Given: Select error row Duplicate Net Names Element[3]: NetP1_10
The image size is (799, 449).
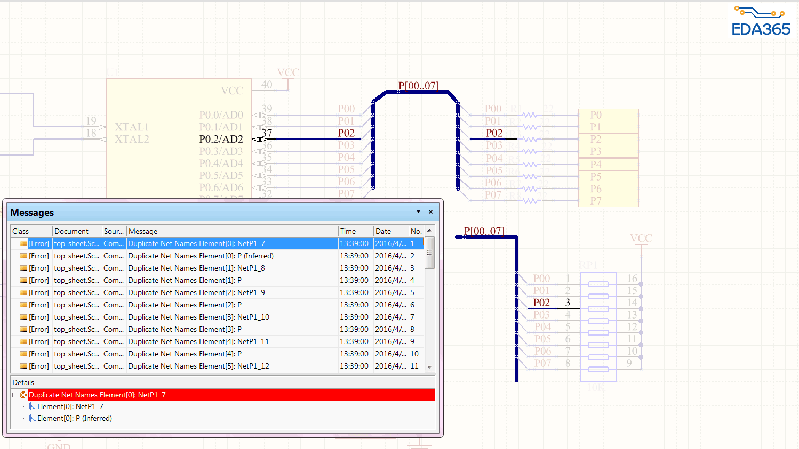Looking at the screenshot, I should click(x=198, y=317).
